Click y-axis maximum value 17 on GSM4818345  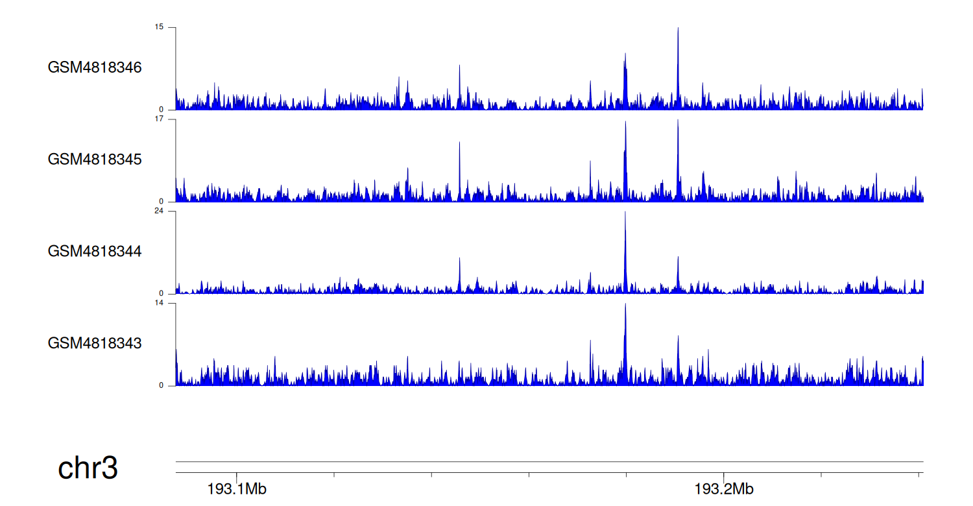(x=160, y=119)
